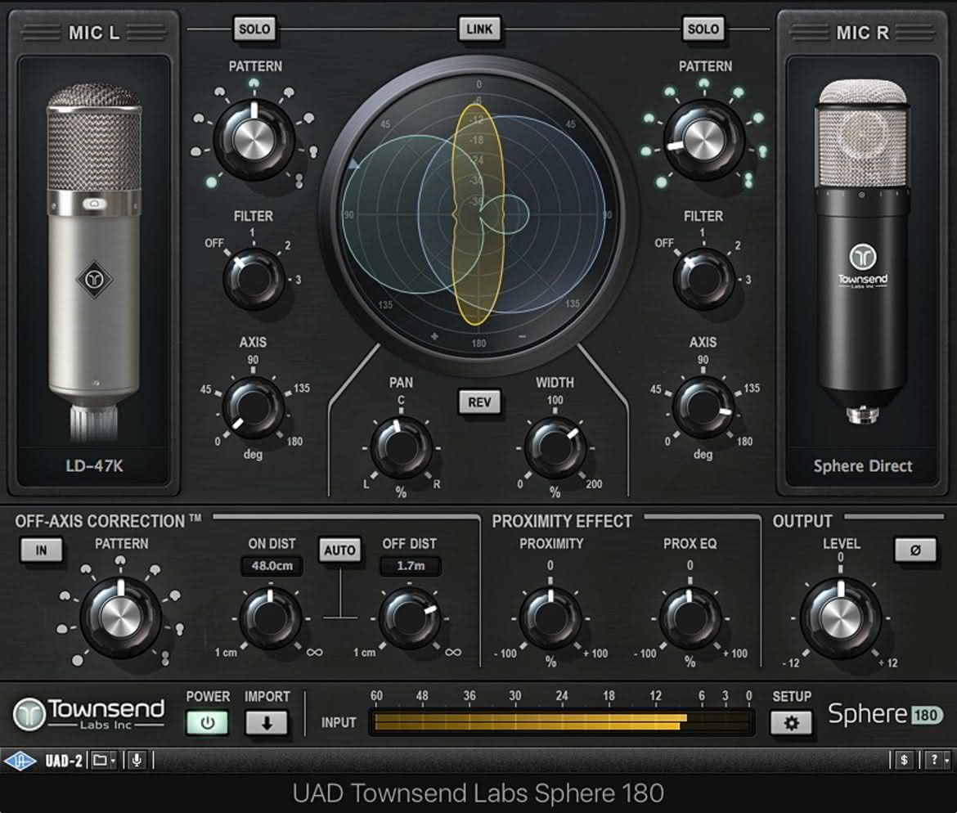Viewport: 957px width, 813px height.
Task: Open the question mark help menu
Action: pos(937,761)
